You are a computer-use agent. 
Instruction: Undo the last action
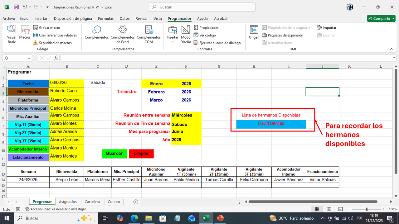[x=25, y=7]
